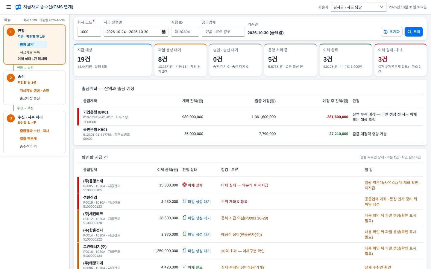The image size is (431, 269).
Task: Click the -381,600,000 balance value
Action: pos(337,117)
